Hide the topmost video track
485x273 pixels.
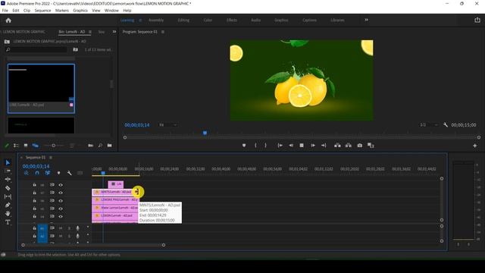point(61,185)
